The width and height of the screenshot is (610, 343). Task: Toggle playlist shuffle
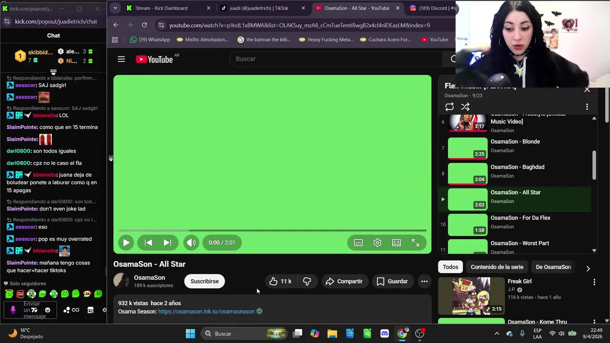coord(465,107)
